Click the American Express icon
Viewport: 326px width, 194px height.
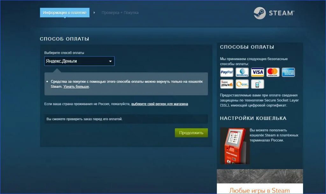pos(288,72)
